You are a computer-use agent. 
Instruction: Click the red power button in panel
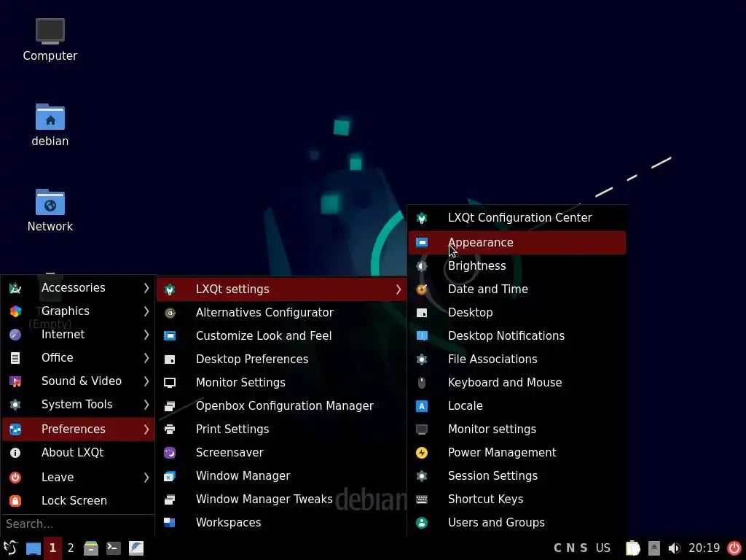point(734,548)
